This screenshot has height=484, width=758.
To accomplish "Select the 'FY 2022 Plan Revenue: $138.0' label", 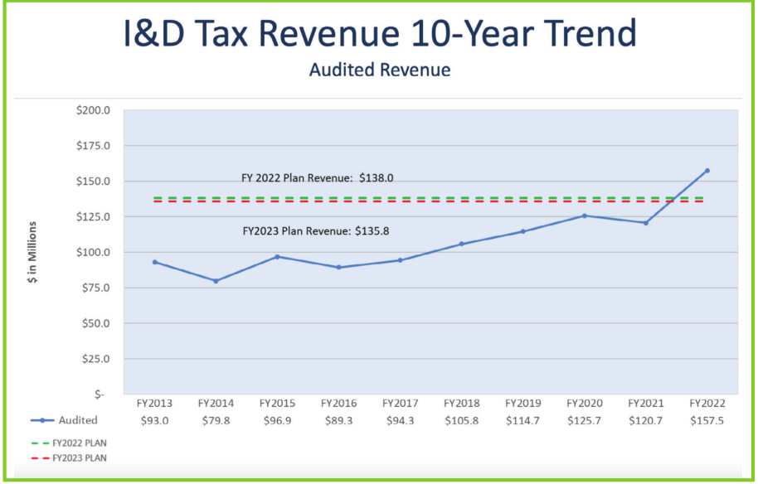I will coord(317,177).
